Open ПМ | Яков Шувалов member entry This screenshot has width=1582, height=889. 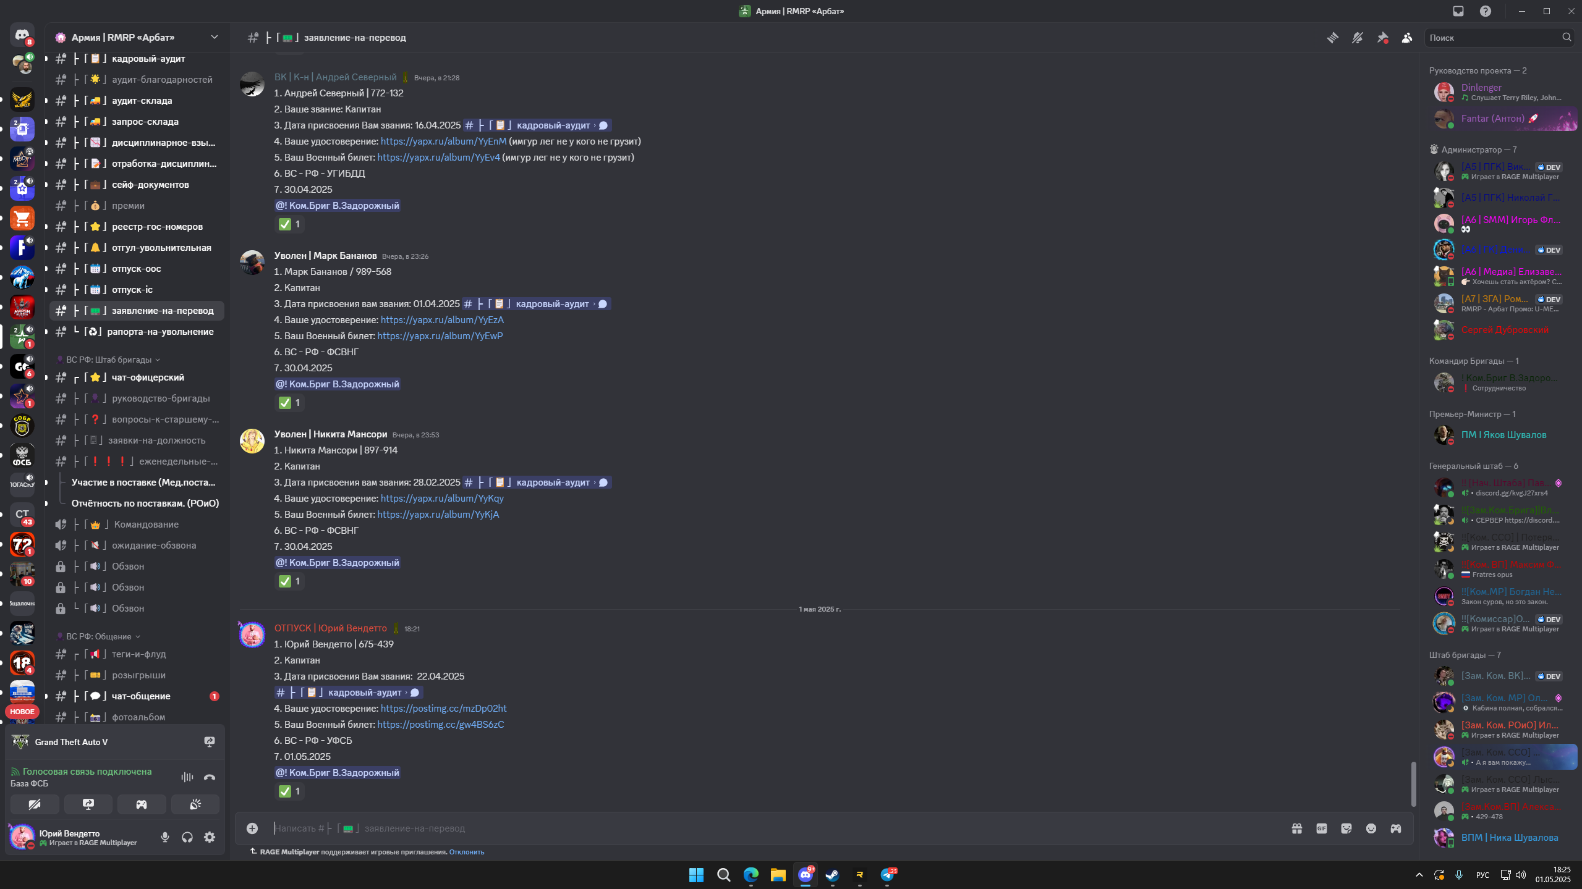(x=1502, y=435)
